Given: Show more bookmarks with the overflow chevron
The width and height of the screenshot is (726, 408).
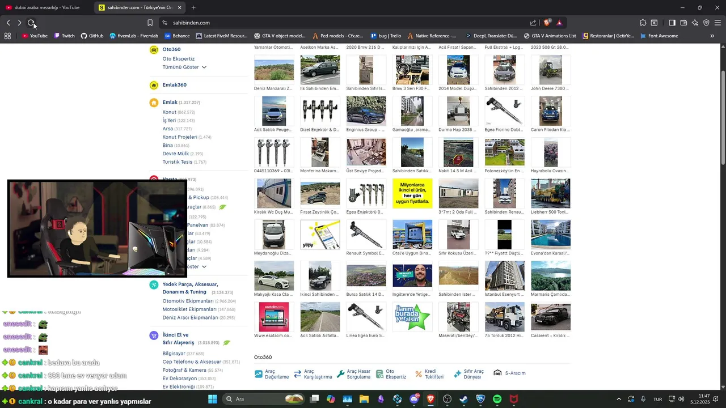Looking at the screenshot, I should pos(712,36).
